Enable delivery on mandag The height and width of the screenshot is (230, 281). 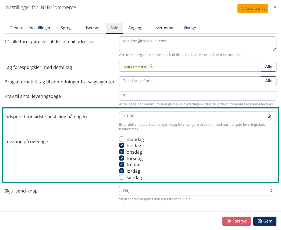[122, 139]
